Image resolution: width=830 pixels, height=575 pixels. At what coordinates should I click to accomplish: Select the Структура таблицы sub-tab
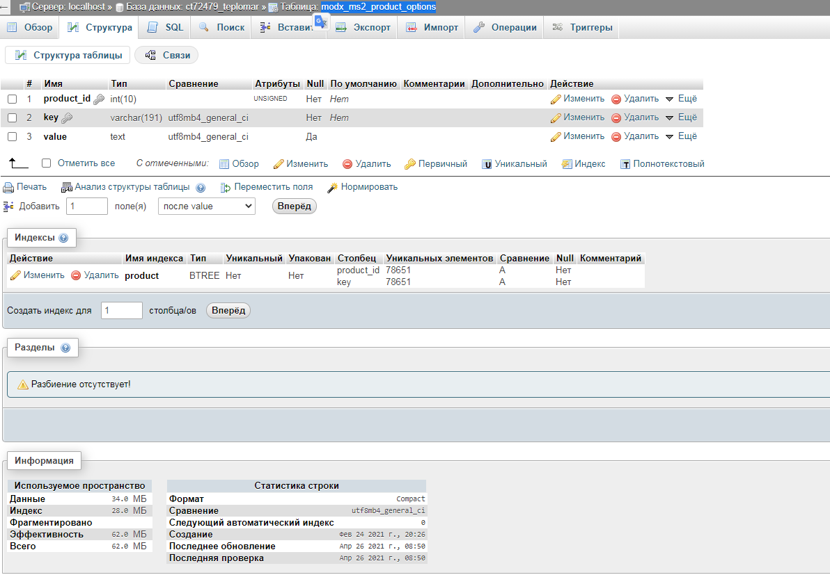pyautogui.click(x=68, y=55)
